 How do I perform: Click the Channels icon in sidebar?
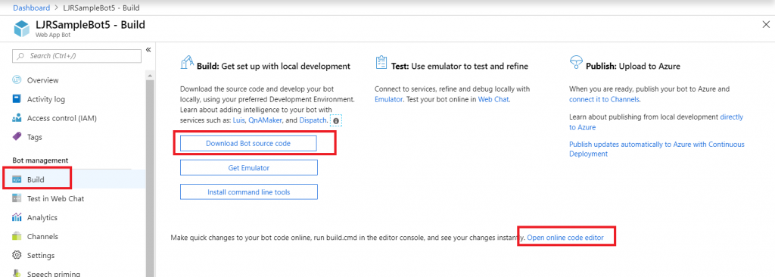[17, 236]
